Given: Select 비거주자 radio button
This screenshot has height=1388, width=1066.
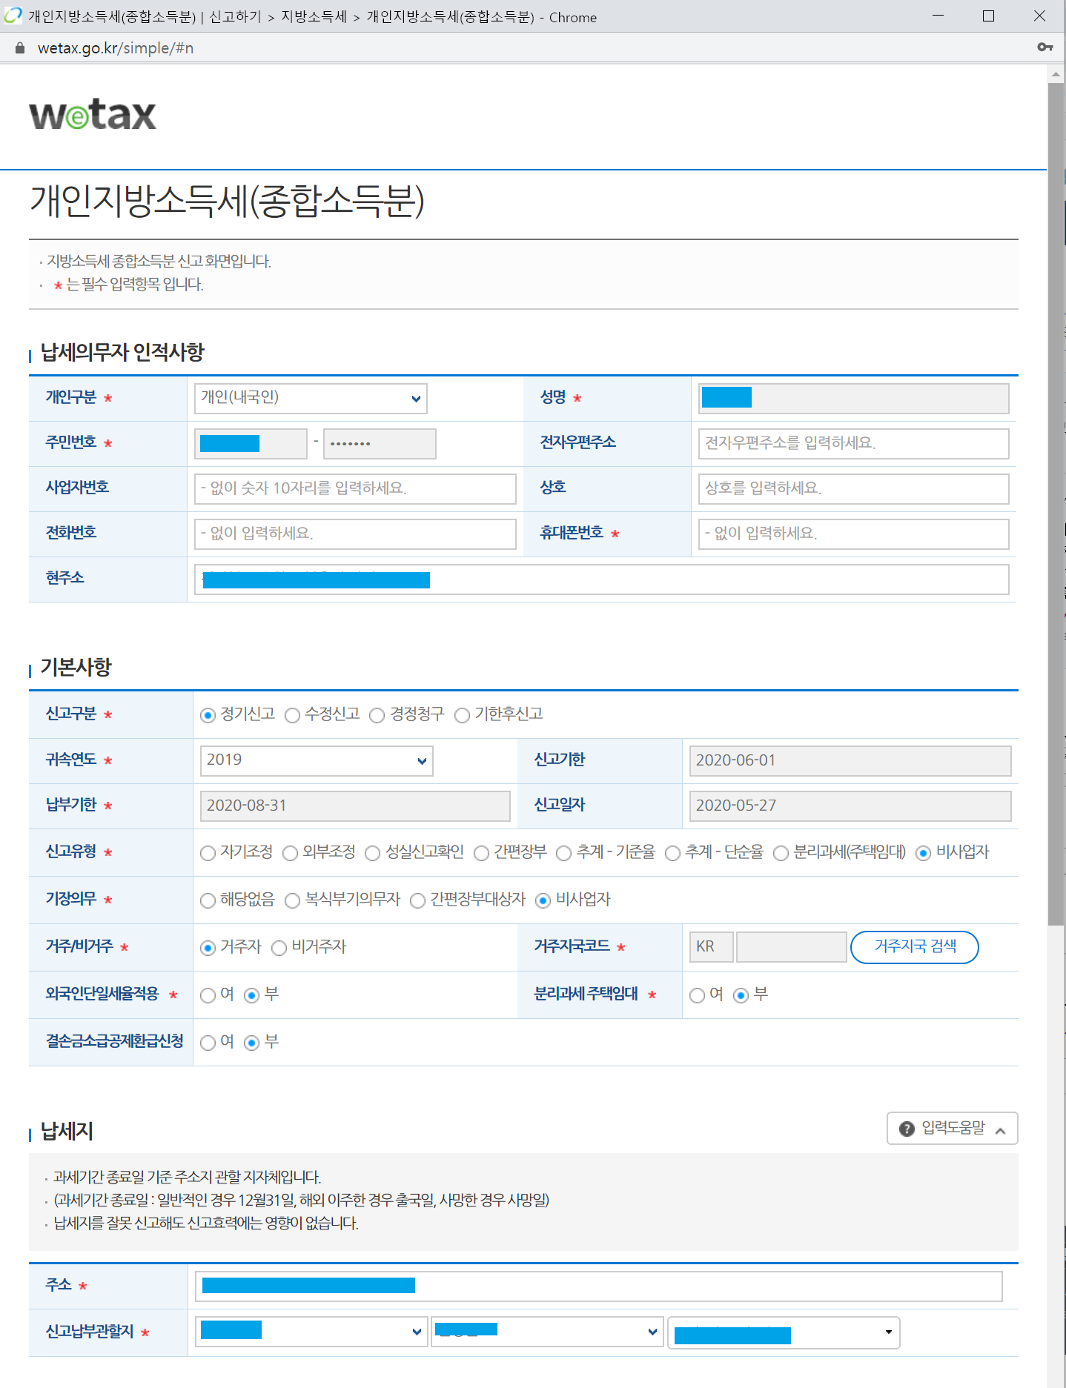Looking at the screenshot, I should pos(279,948).
